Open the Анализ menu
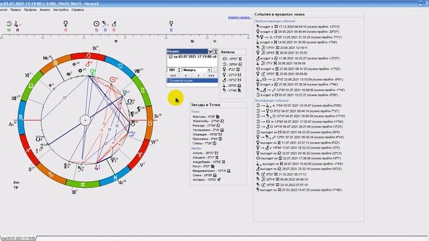The height and width of the screenshot is (241, 429). click(45, 10)
